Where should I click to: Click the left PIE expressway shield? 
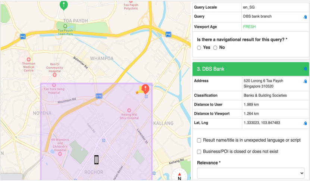23,36
